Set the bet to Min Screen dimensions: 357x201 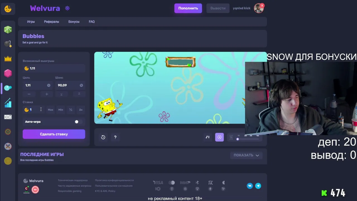61,110
